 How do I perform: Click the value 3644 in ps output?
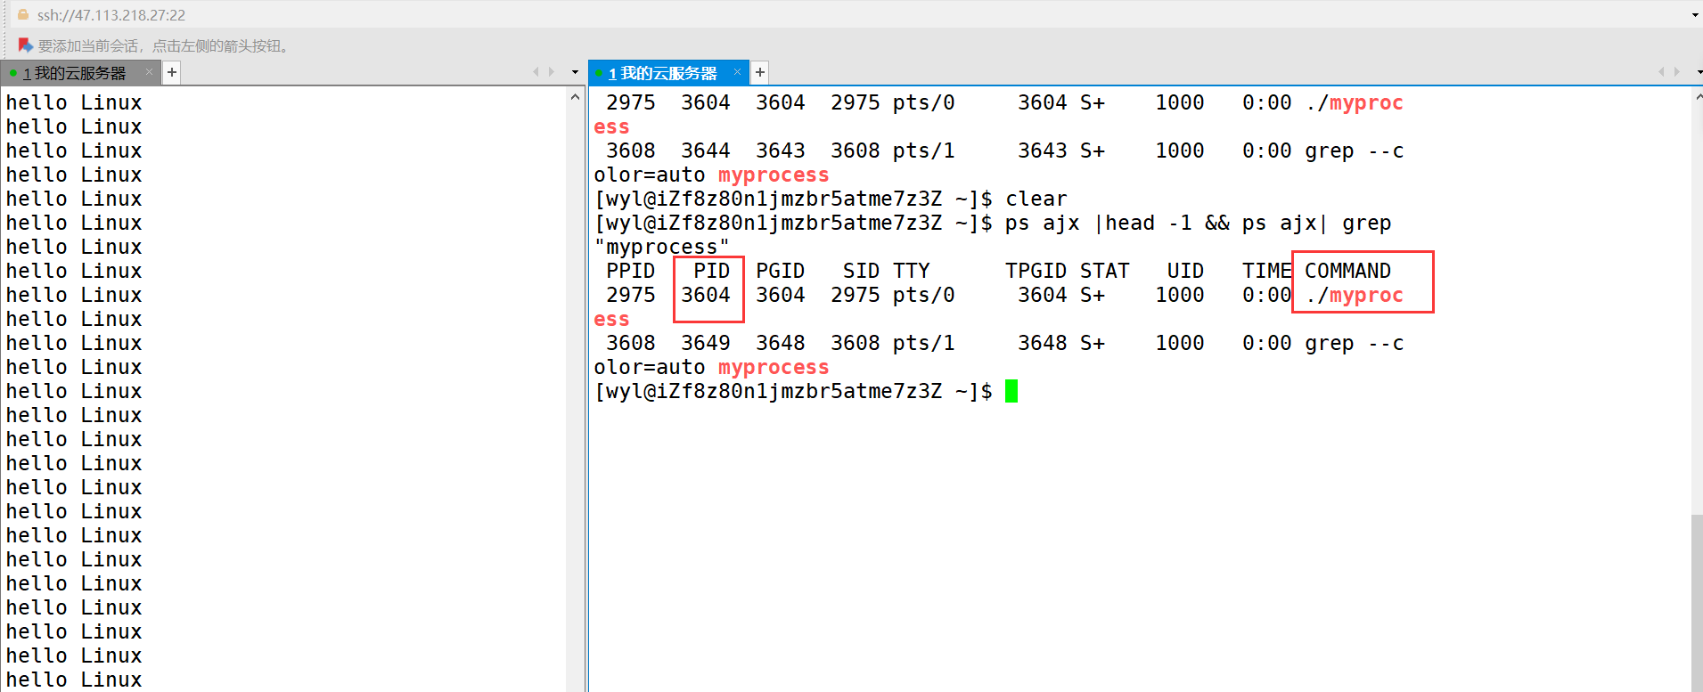click(706, 151)
